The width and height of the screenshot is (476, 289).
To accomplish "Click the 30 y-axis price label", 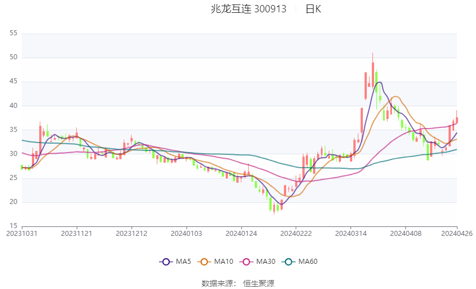I will tap(13, 154).
